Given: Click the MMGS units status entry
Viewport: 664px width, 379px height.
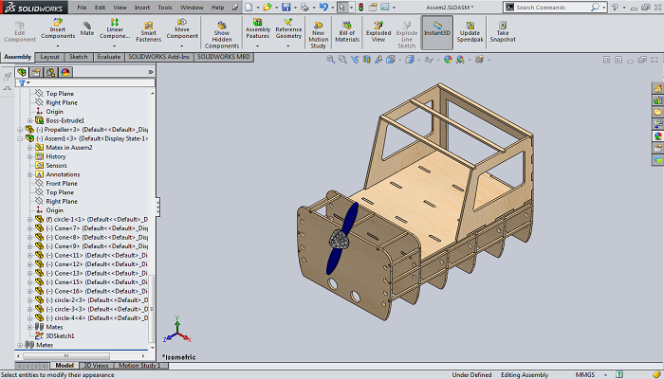Looking at the screenshot, I should tap(584, 375).
